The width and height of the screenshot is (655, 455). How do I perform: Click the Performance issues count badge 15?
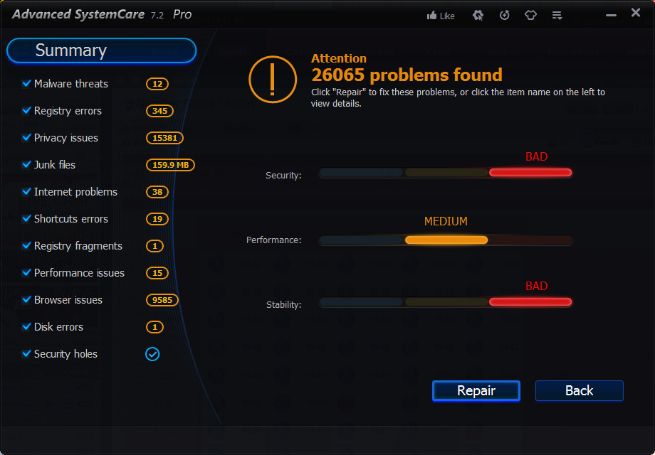(157, 273)
